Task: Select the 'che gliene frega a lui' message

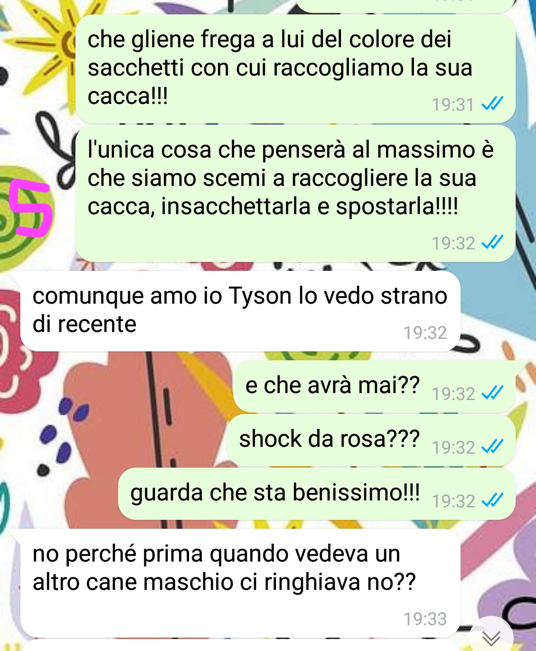Action: (x=295, y=69)
